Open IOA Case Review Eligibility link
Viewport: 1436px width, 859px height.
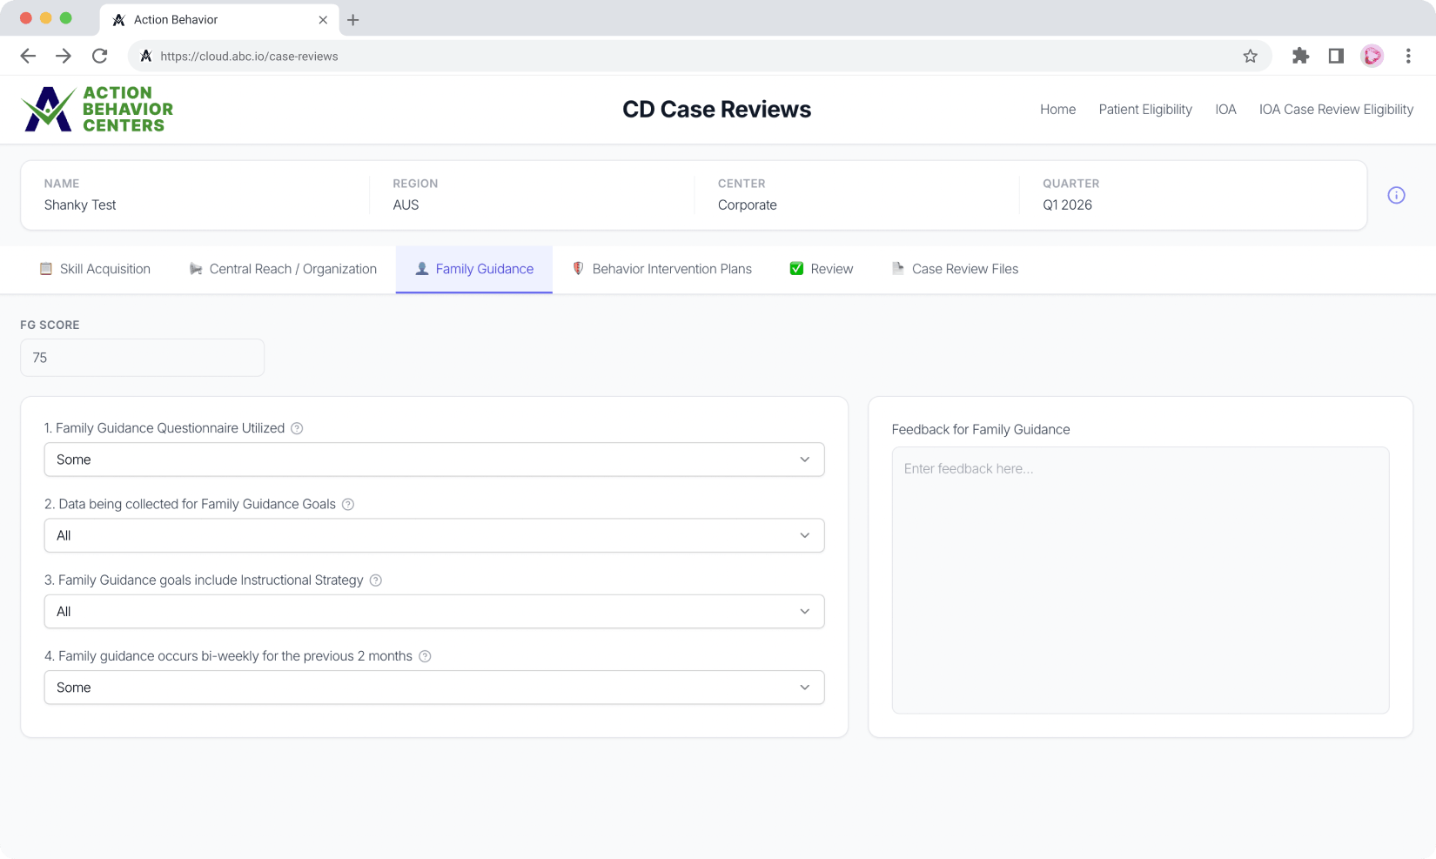point(1336,110)
